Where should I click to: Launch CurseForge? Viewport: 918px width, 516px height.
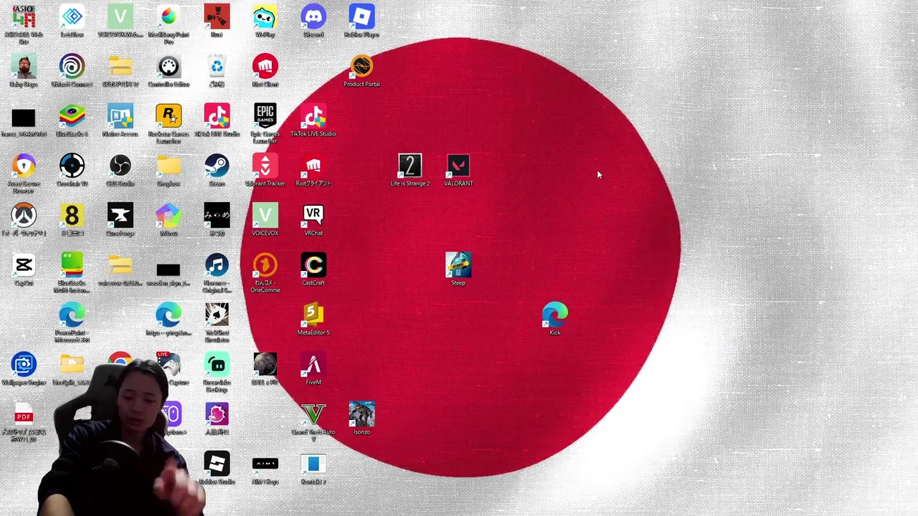pos(120,216)
